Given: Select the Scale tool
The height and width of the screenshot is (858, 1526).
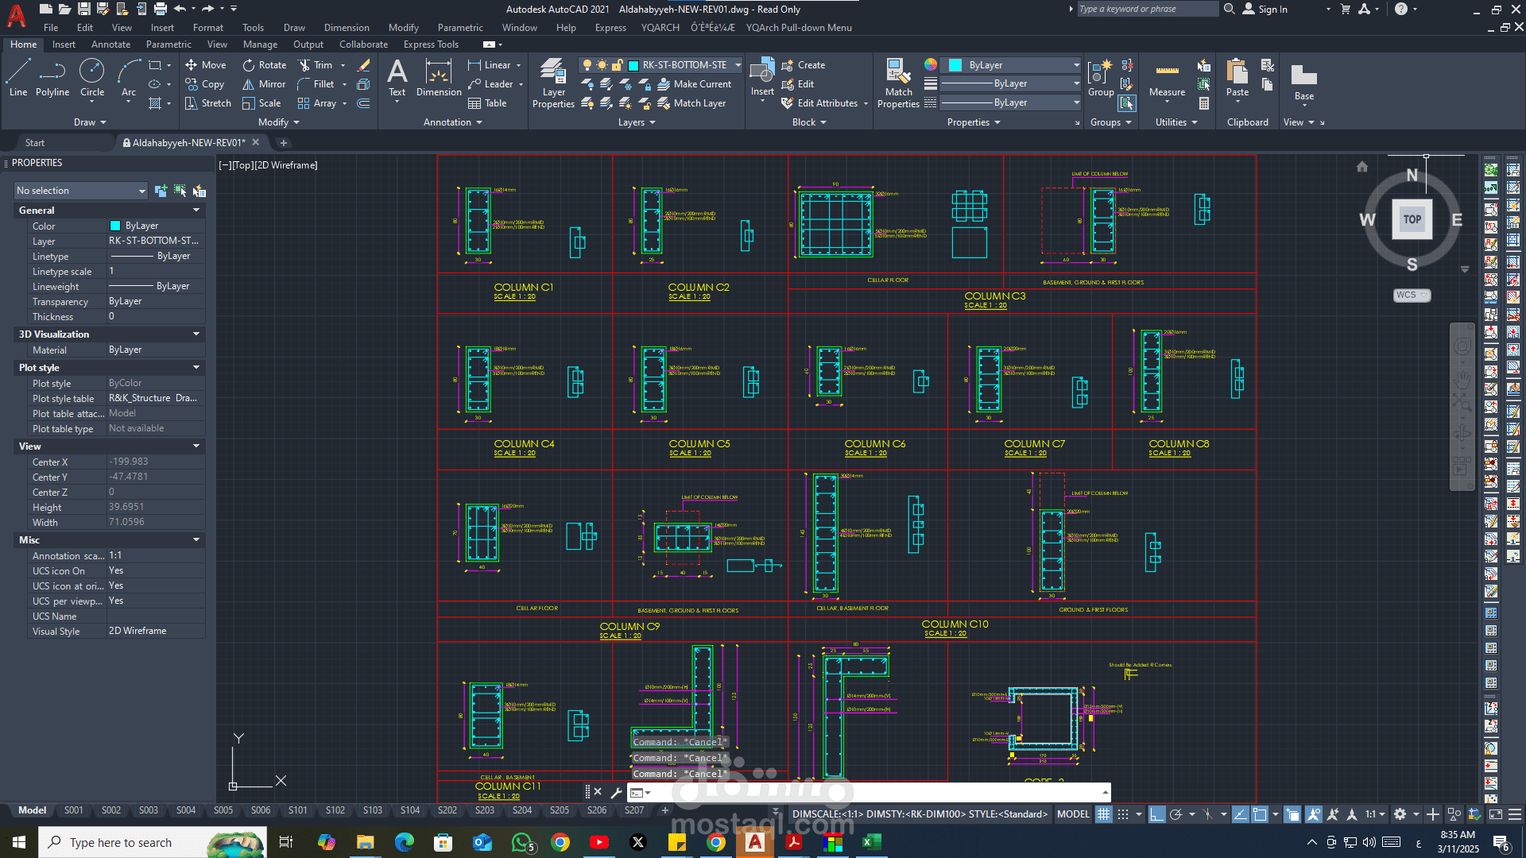Looking at the screenshot, I should point(261,103).
